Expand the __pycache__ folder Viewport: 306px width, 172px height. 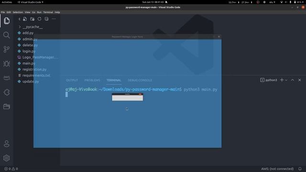(x=33, y=27)
